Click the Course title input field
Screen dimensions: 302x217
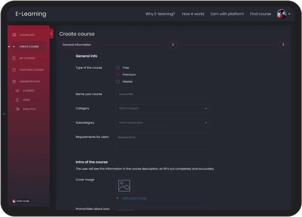[x=163, y=94]
